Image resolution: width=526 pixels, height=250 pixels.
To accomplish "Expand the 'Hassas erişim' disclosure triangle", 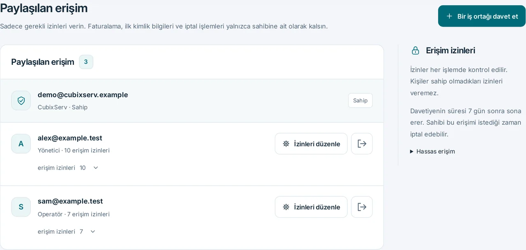I will click(x=412, y=152).
